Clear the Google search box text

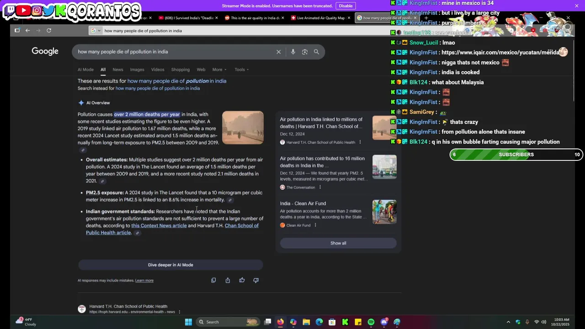(278, 52)
